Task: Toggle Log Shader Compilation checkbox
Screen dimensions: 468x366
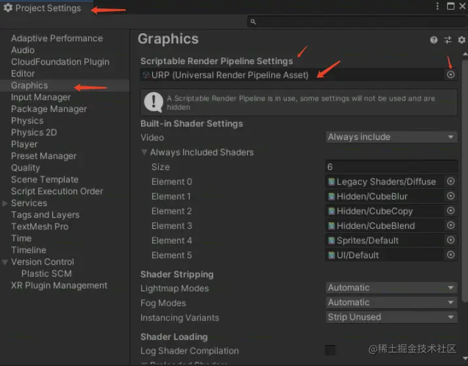Action: pyautogui.click(x=330, y=350)
